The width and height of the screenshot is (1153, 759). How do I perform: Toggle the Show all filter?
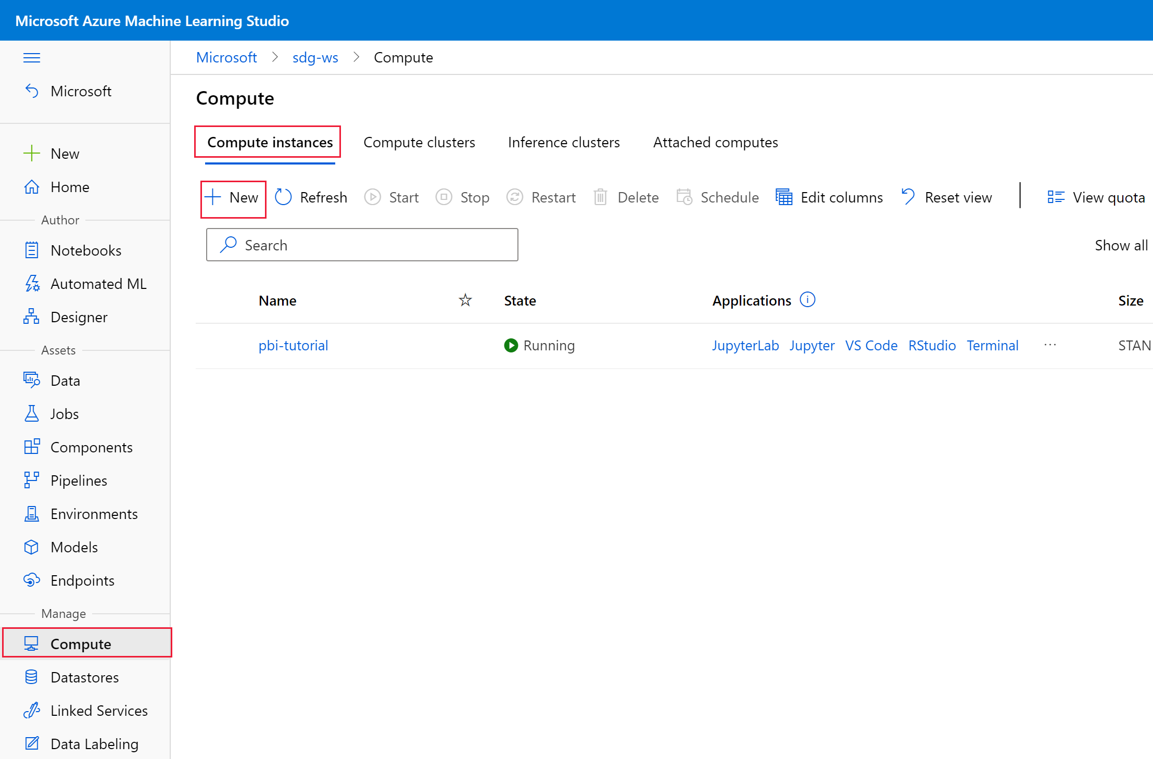tap(1121, 245)
